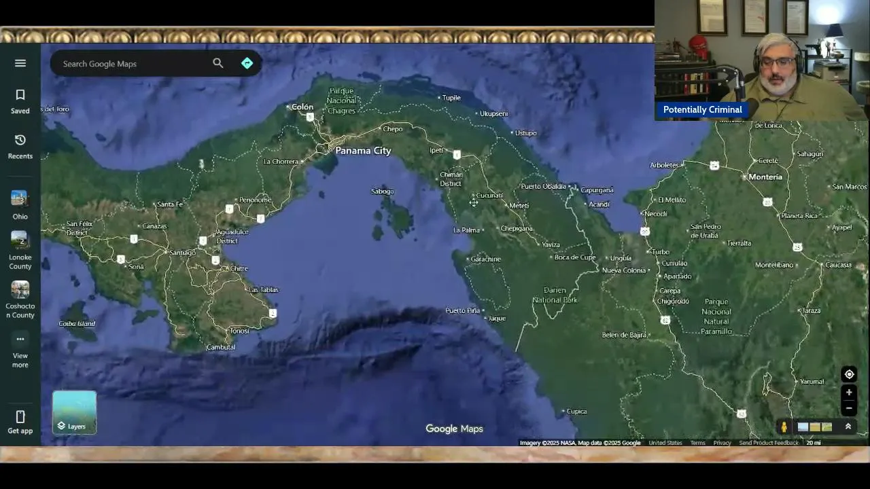Screen dimensions: 870x489
Task: Click the Coiba Island label
Action: (77, 323)
